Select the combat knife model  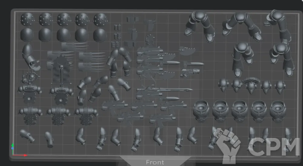194,64
